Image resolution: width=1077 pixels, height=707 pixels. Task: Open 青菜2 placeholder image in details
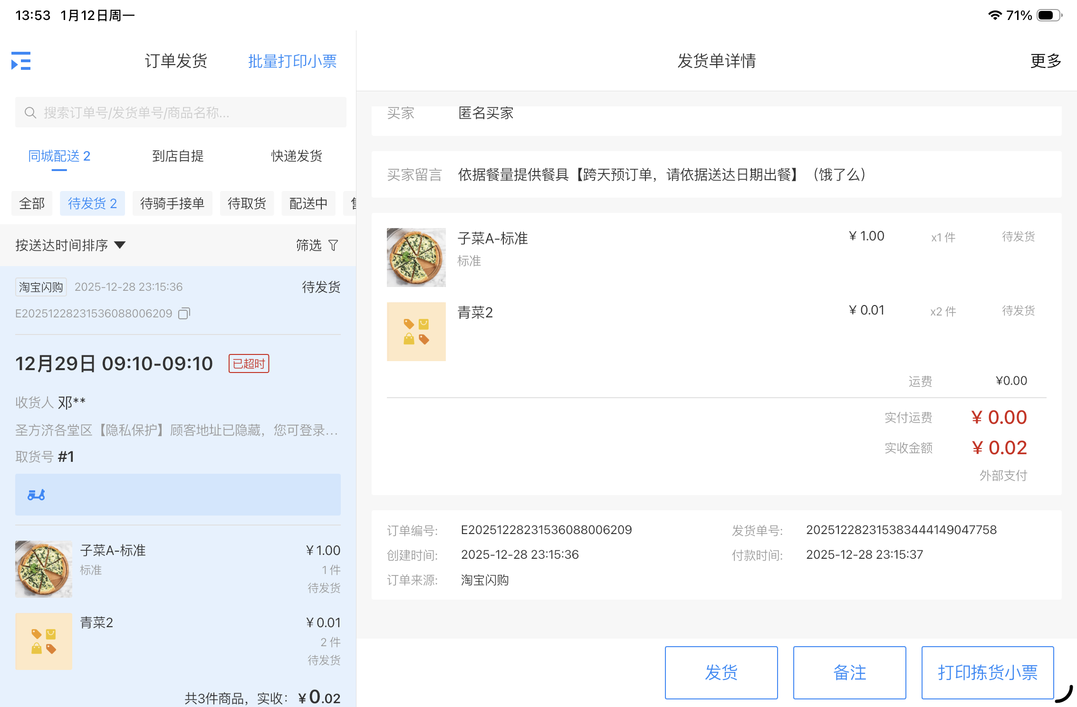(416, 332)
